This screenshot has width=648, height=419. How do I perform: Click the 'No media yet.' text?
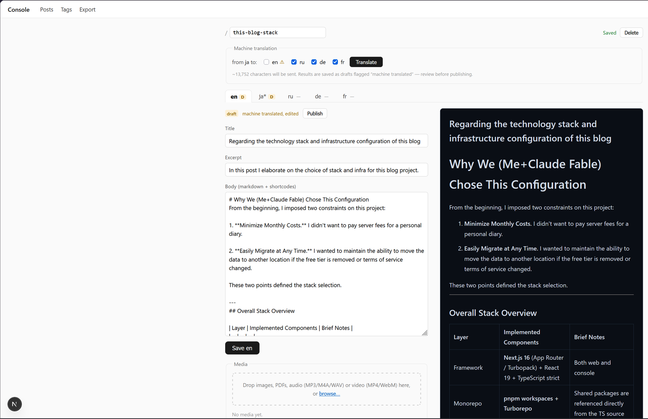[x=247, y=414]
